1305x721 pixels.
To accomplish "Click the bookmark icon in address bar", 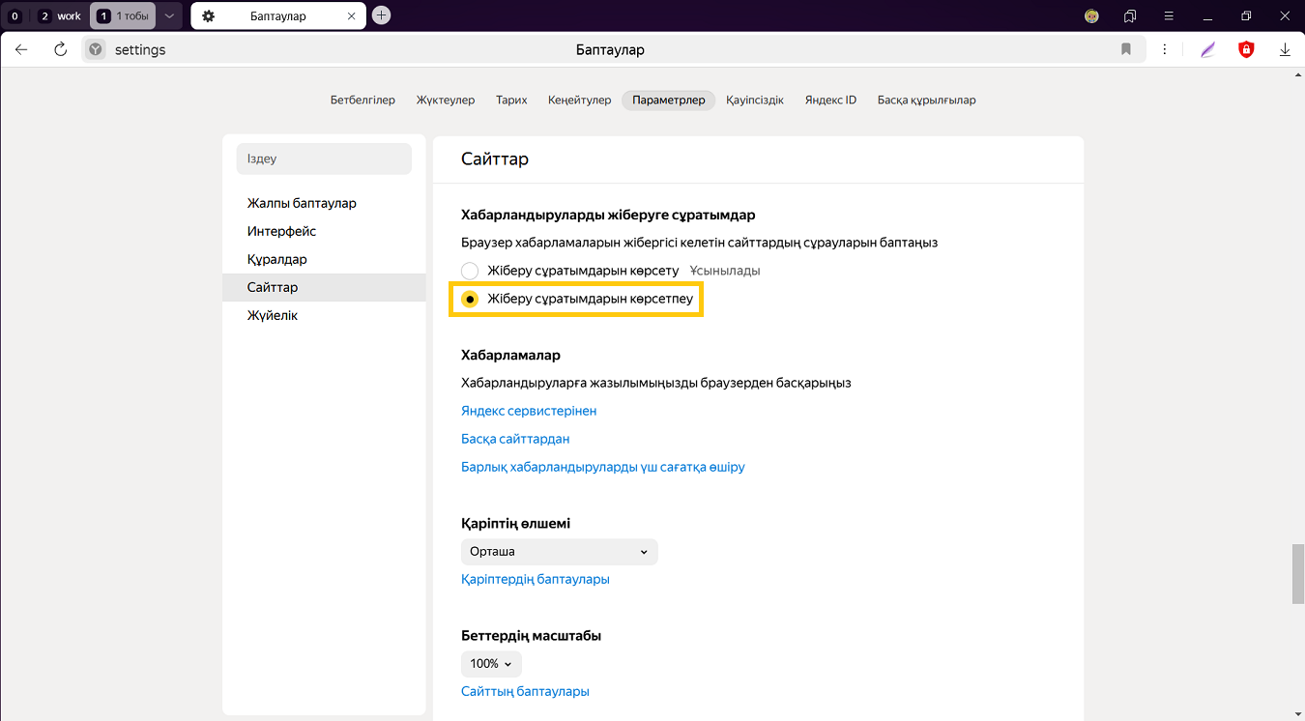I will [1126, 49].
